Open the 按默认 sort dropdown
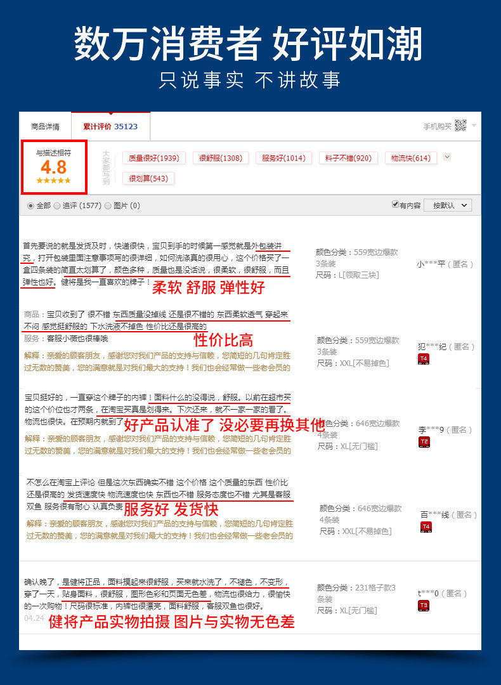This screenshot has height=685, width=501. (x=448, y=205)
